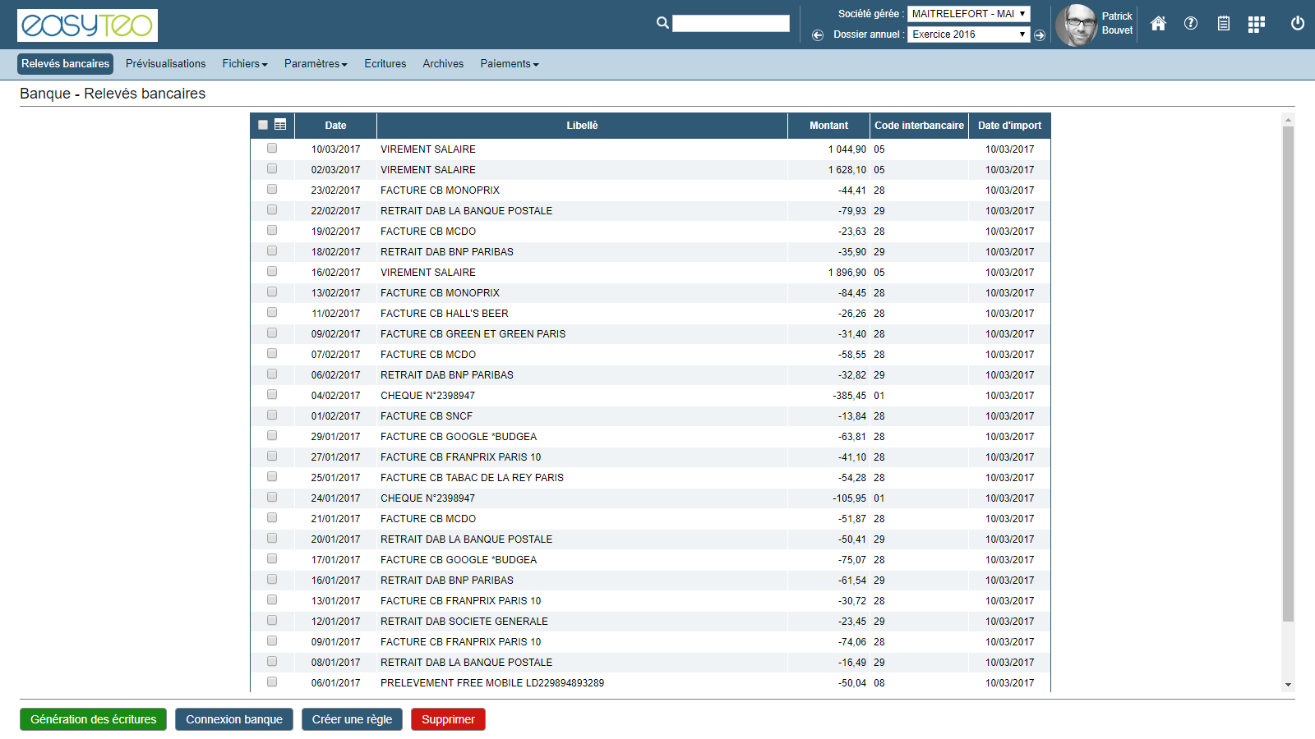Log out with the power icon

pos(1298,24)
